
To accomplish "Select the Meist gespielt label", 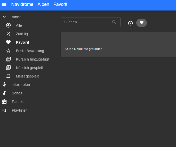I will click(27, 76).
